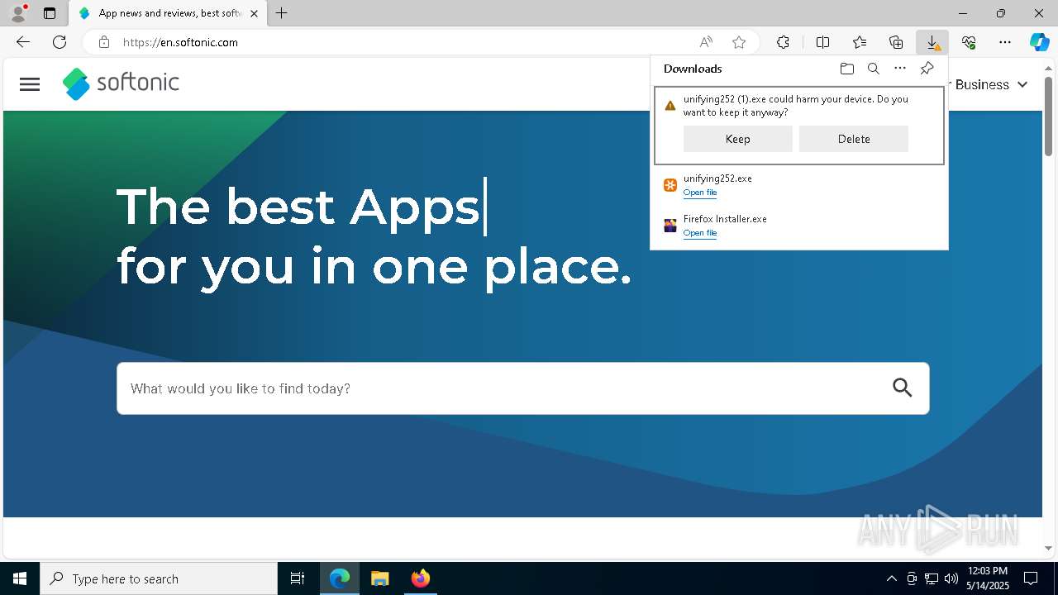Add this page to favorites

[739, 42]
